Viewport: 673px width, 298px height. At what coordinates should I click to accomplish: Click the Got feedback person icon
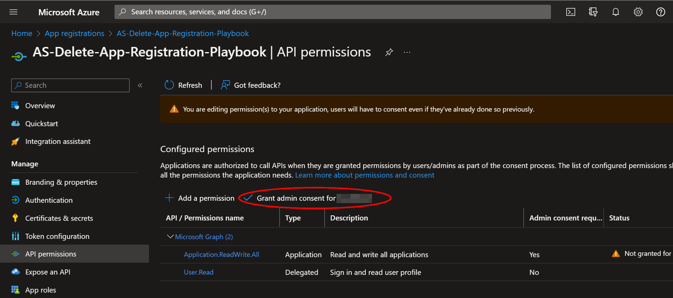225,85
